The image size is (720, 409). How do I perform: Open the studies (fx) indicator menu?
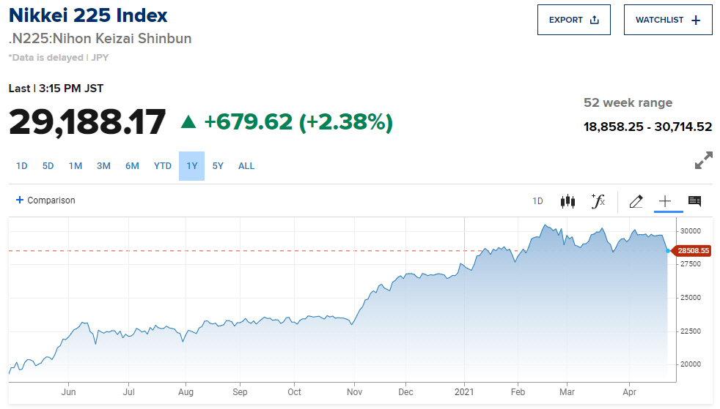click(x=598, y=201)
